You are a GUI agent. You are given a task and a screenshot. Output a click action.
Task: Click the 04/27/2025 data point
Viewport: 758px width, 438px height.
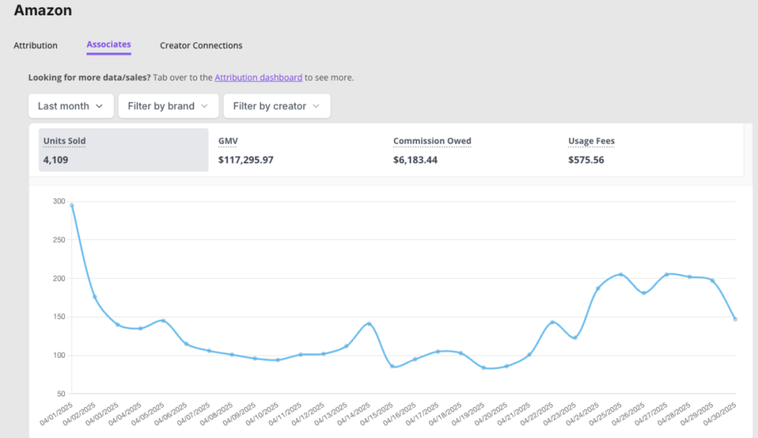(667, 274)
